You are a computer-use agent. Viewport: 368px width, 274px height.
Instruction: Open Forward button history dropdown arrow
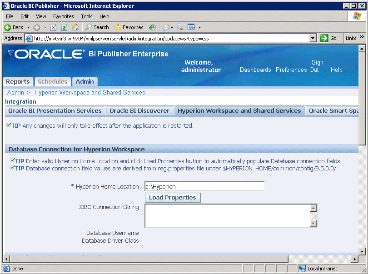(45, 27)
